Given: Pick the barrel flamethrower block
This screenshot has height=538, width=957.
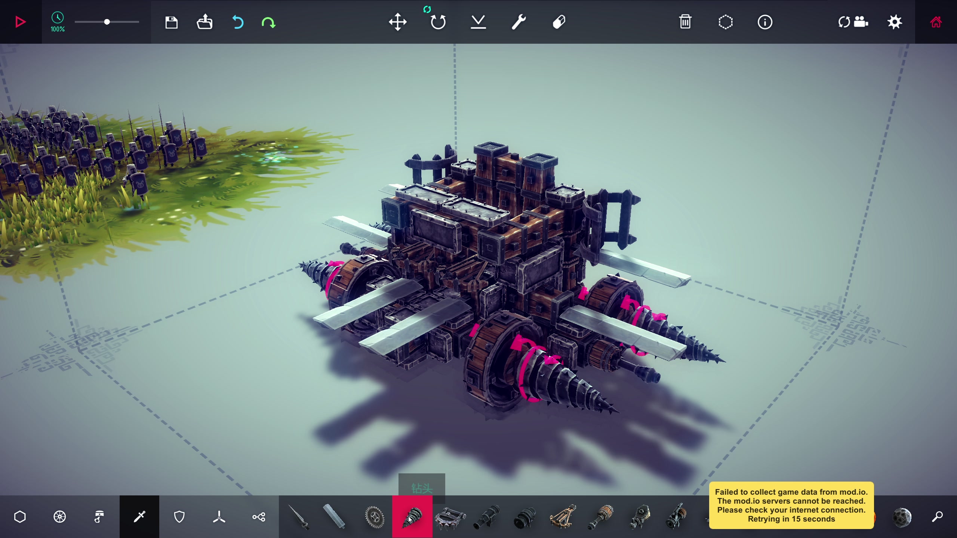Looking at the screenshot, I should 601,517.
